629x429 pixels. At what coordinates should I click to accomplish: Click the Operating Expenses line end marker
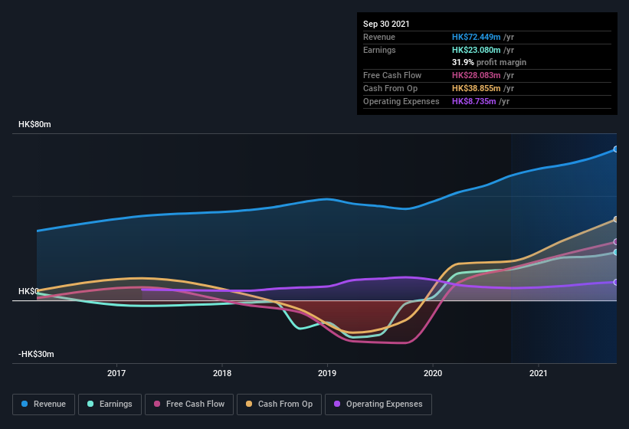(x=616, y=282)
